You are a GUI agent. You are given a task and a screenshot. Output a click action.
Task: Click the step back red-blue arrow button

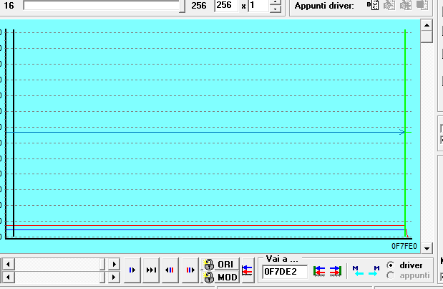pos(170,270)
